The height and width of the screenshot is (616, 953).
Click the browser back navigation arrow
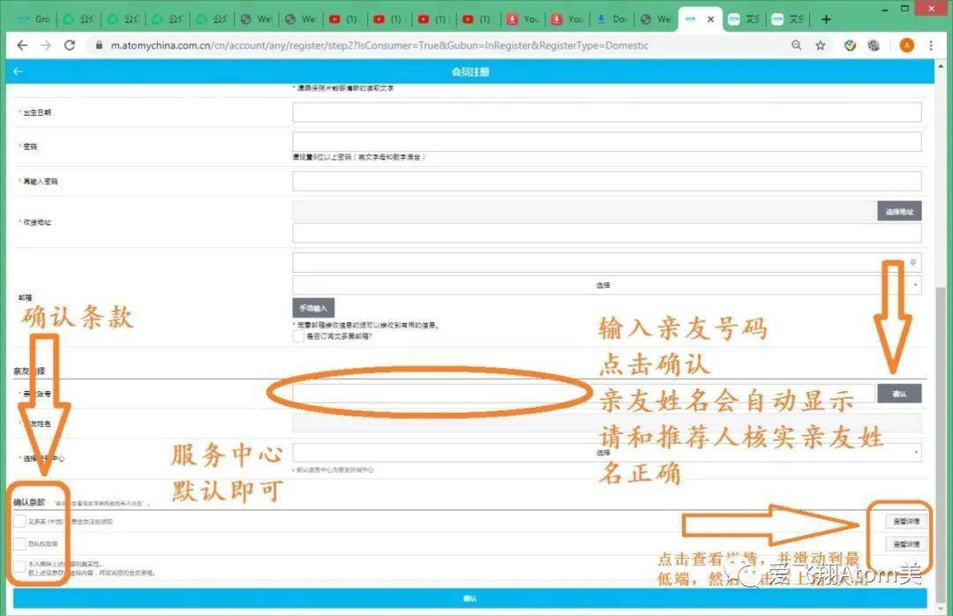[x=22, y=45]
